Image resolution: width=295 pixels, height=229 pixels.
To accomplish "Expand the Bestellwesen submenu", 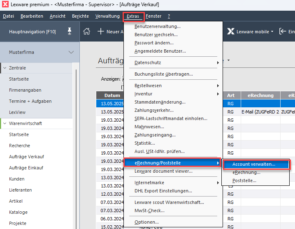I will 218,86.
